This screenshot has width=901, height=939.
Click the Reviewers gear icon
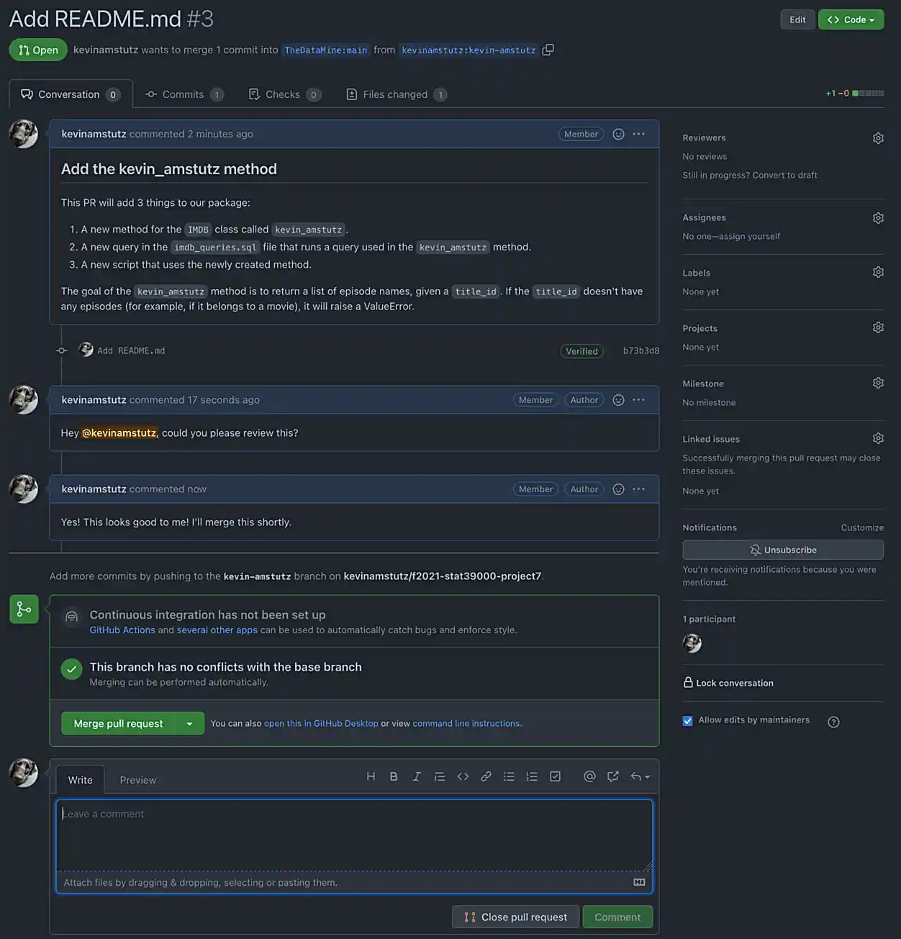[x=878, y=138]
